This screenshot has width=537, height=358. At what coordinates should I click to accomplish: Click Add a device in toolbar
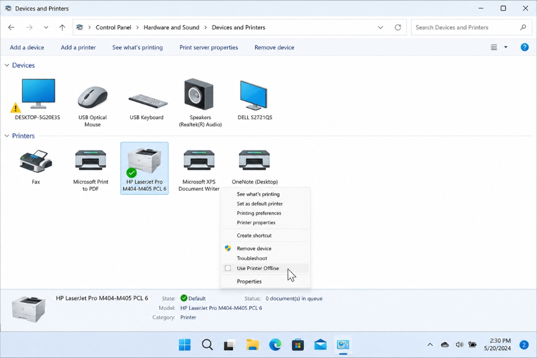[27, 48]
